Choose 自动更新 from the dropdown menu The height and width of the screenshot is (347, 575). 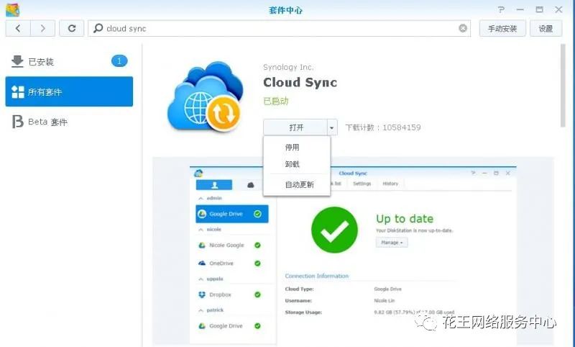(297, 185)
